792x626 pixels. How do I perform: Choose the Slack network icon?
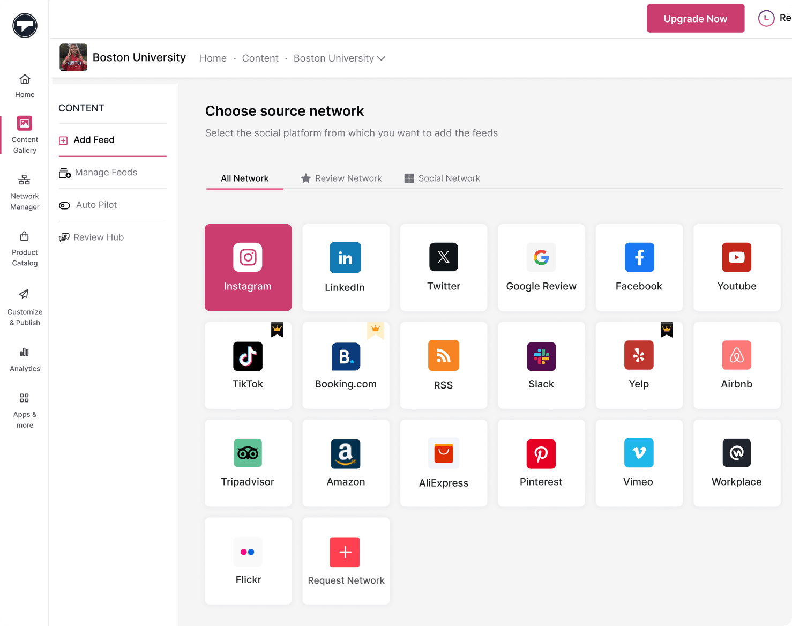pos(541,356)
